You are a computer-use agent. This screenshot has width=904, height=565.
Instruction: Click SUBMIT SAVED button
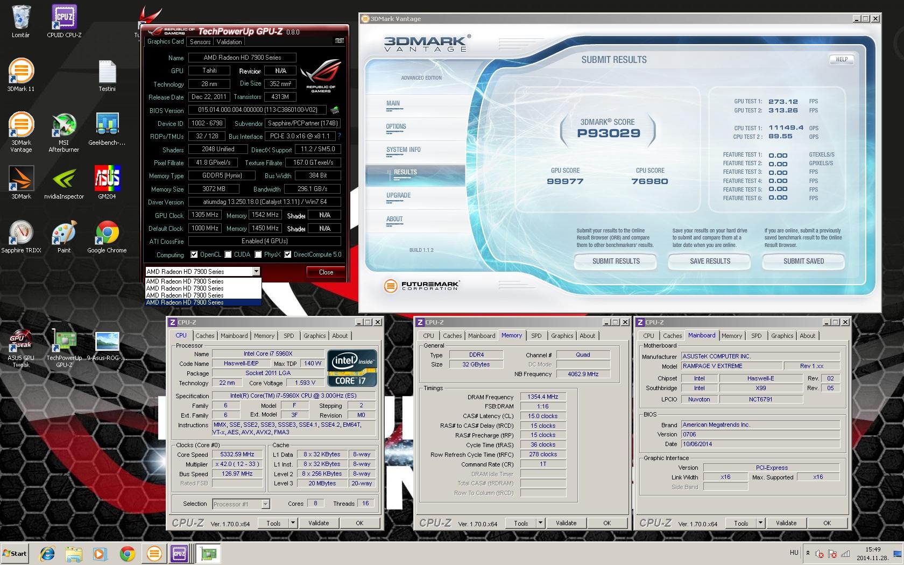point(803,262)
